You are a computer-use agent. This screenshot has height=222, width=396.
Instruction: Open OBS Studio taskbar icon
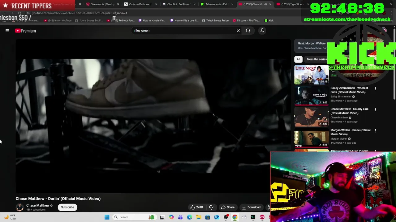226,217
